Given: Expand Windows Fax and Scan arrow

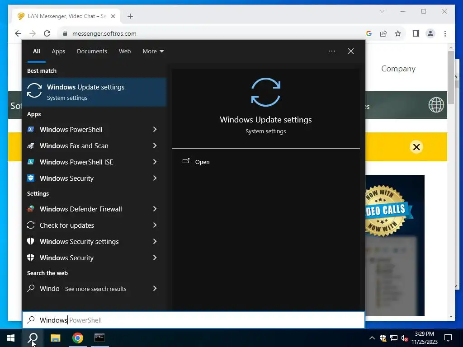Looking at the screenshot, I should pos(155,145).
